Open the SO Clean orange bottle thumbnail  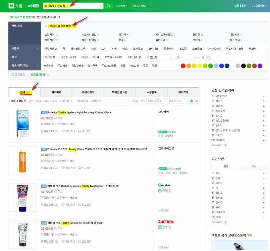pyautogui.click(x=22, y=161)
